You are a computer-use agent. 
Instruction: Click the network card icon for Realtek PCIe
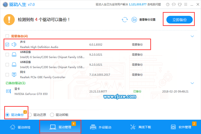(14, 75)
